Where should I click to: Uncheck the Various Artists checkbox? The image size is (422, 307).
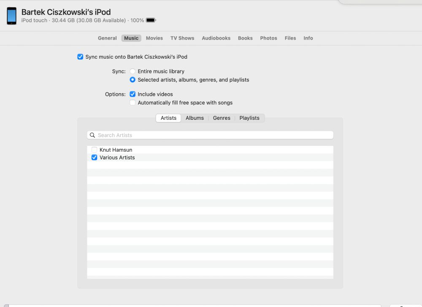pyautogui.click(x=94, y=158)
